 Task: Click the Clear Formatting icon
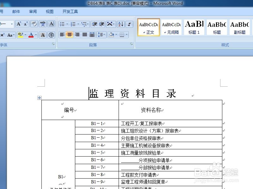pyautogui.click(x=34, y=24)
